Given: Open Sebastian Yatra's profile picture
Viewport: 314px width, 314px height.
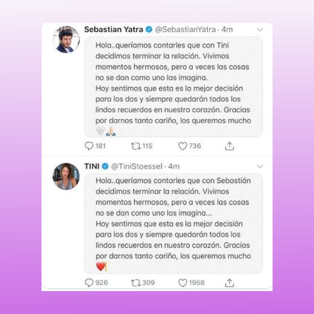Looking at the screenshot, I should tap(66, 40).
